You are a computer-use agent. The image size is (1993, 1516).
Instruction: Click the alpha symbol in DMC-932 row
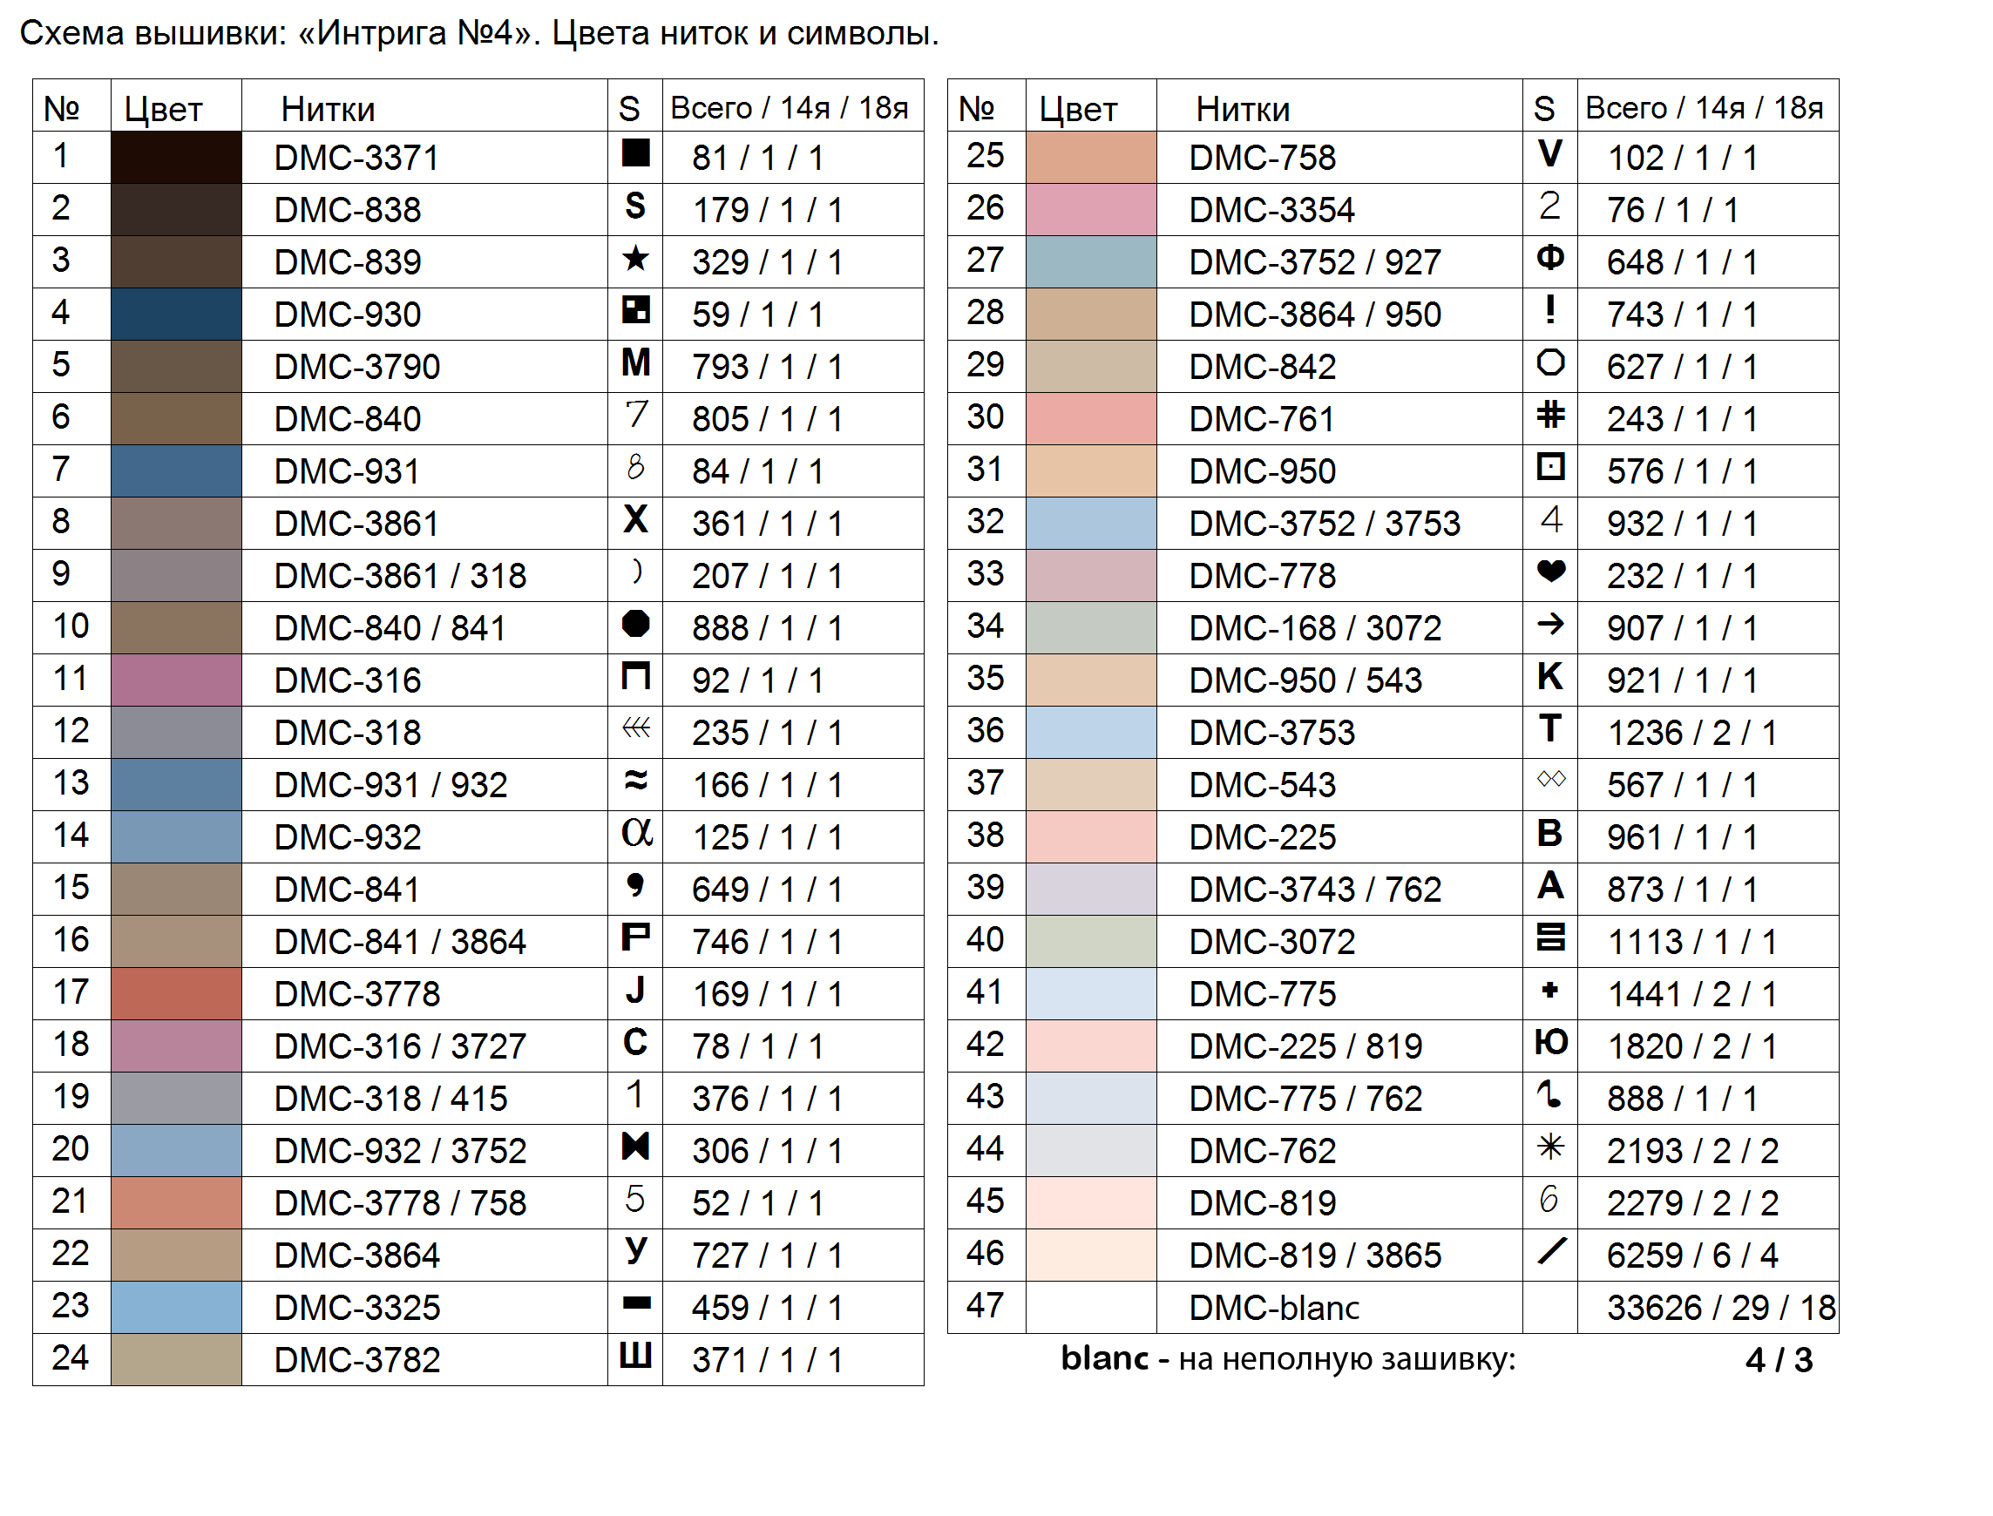[x=636, y=832]
